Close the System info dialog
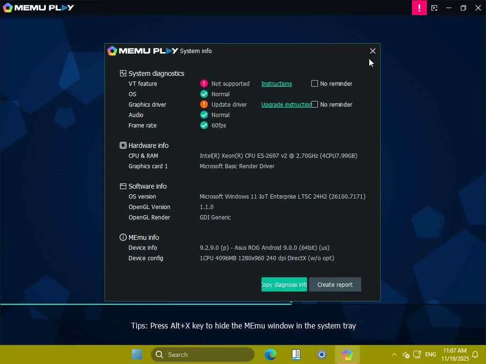This screenshot has height=364, width=486. tap(373, 51)
